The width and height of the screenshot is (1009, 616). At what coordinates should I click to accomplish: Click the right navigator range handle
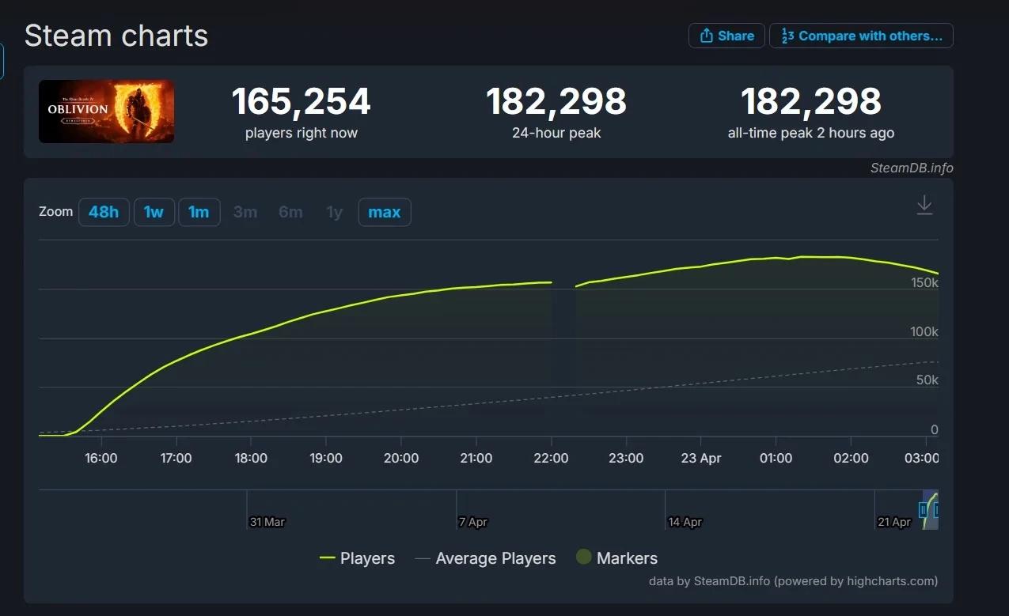(x=937, y=510)
